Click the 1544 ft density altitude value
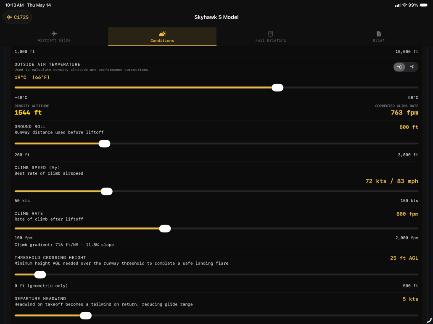The width and height of the screenshot is (433, 324). coord(28,112)
